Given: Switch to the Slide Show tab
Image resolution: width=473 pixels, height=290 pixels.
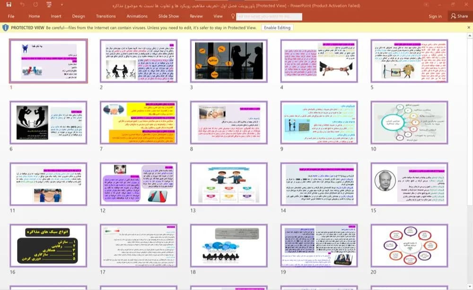Looking at the screenshot, I should pos(169,16).
